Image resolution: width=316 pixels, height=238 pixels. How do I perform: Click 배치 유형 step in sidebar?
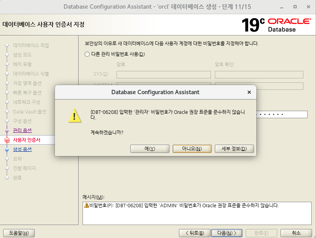[22, 64]
